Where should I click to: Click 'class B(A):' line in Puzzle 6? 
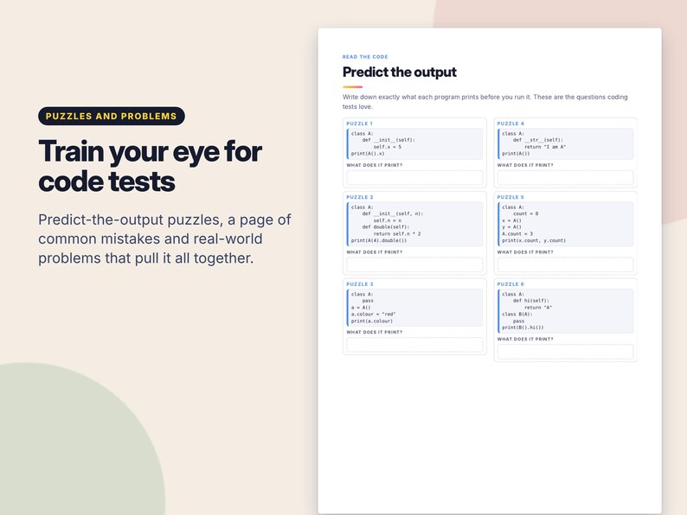517,315
